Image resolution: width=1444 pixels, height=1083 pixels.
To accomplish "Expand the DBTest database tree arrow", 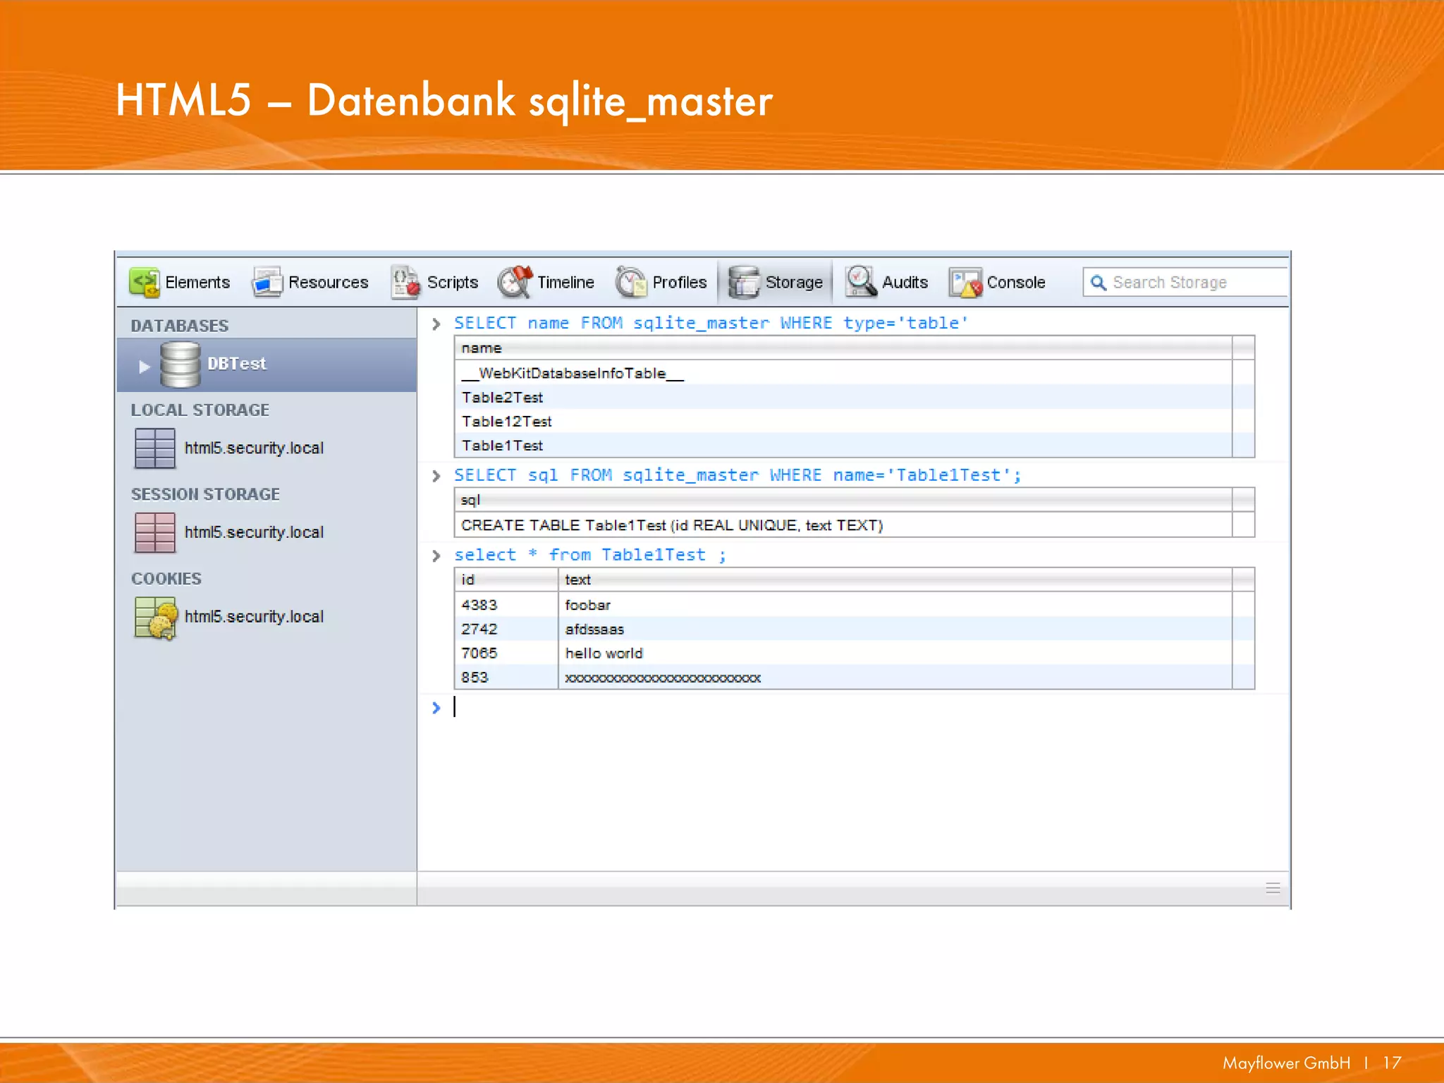I will [145, 367].
